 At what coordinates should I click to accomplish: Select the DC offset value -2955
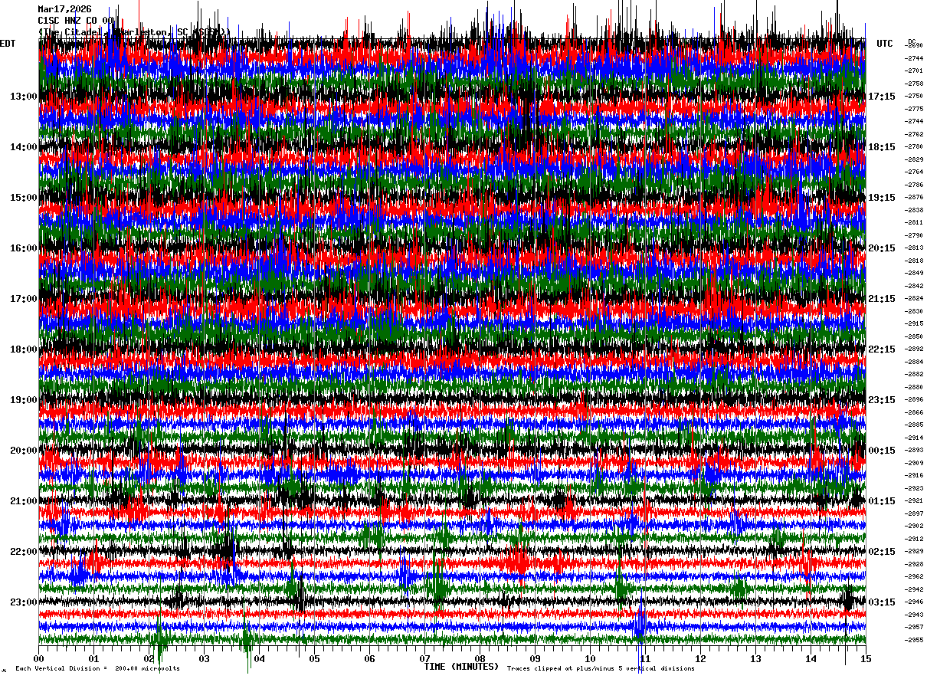point(915,641)
